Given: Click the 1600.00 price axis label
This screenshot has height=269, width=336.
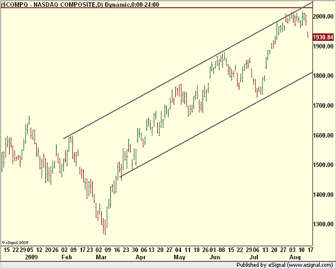Looking at the screenshot, I should click(x=323, y=135).
